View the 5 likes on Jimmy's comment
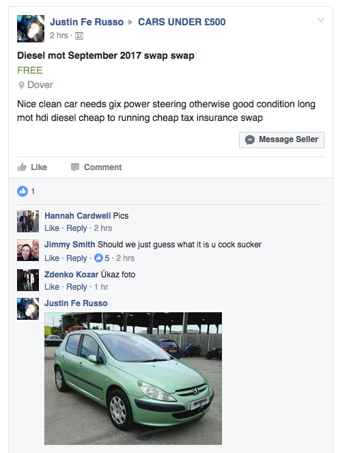This screenshot has height=453, width=338. [102, 258]
